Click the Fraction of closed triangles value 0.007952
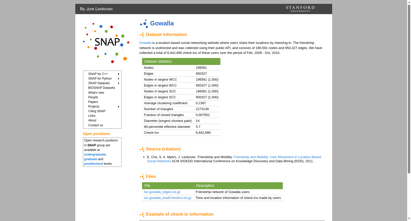The height and width of the screenshot is (221, 411). tap(203, 115)
